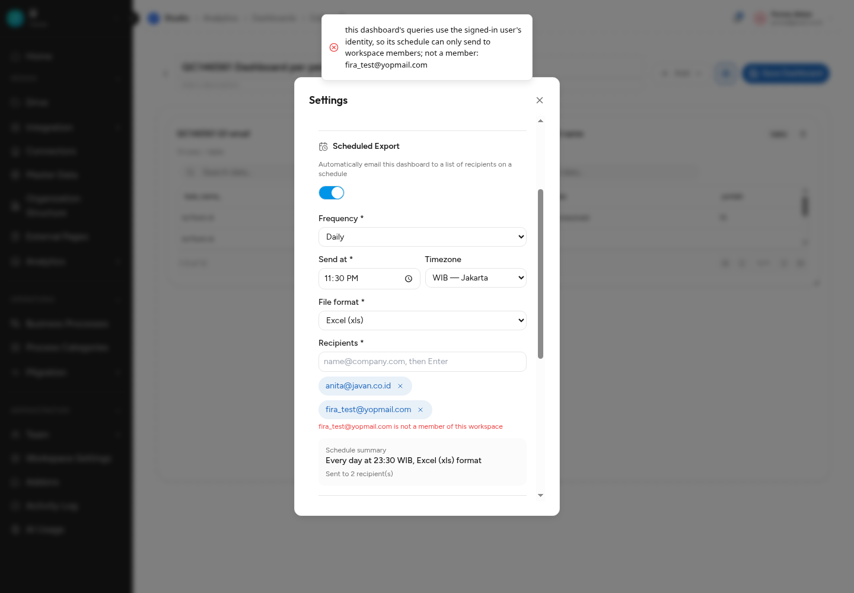The height and width of the screenshot is (593, 854).
Task: Click the 'Send at *' label
Action: (x=336, y=259)
